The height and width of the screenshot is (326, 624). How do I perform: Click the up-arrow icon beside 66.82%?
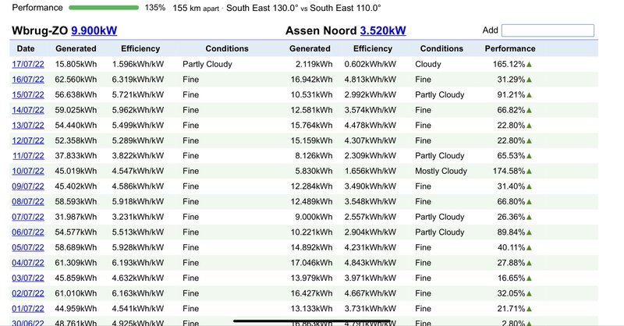click(529, 110)
